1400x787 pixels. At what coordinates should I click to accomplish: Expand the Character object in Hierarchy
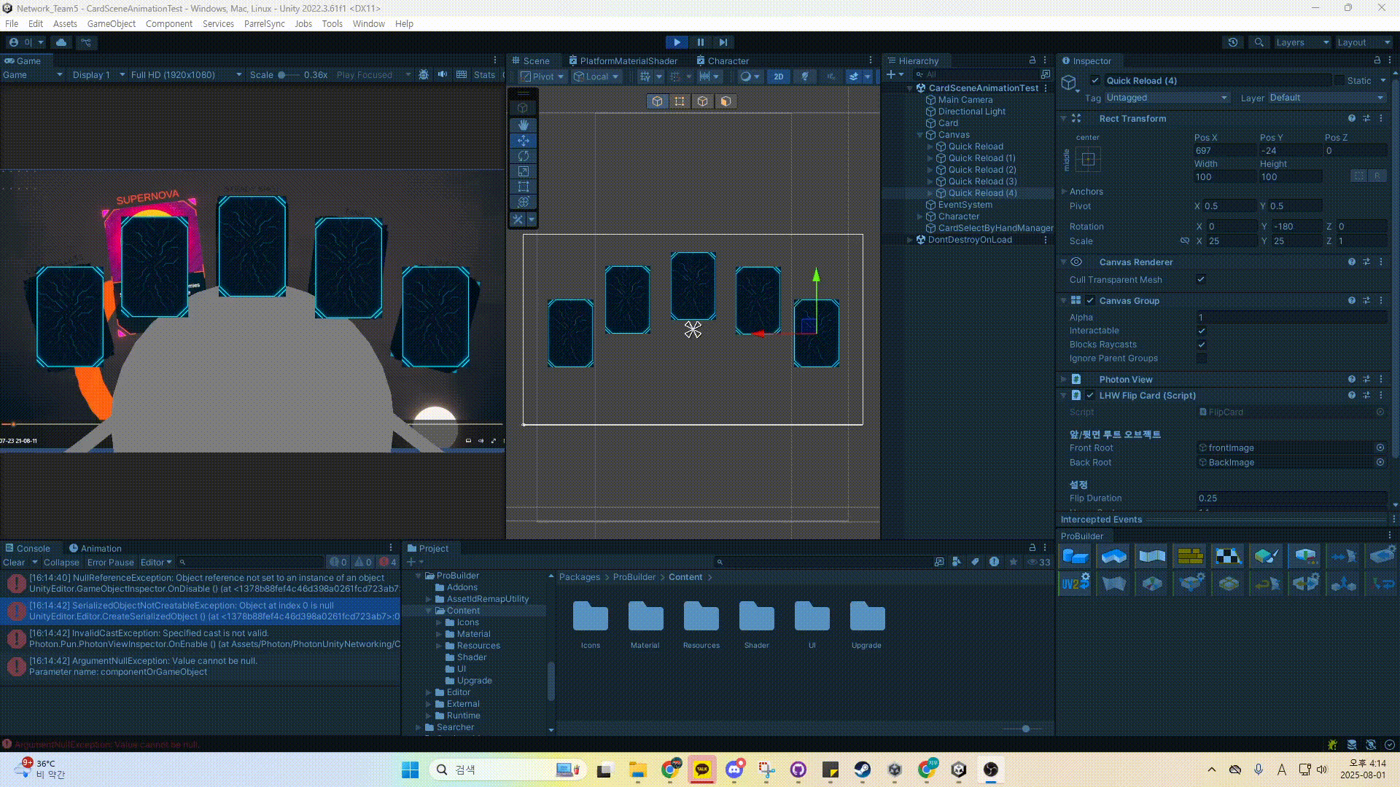[919, 216]
